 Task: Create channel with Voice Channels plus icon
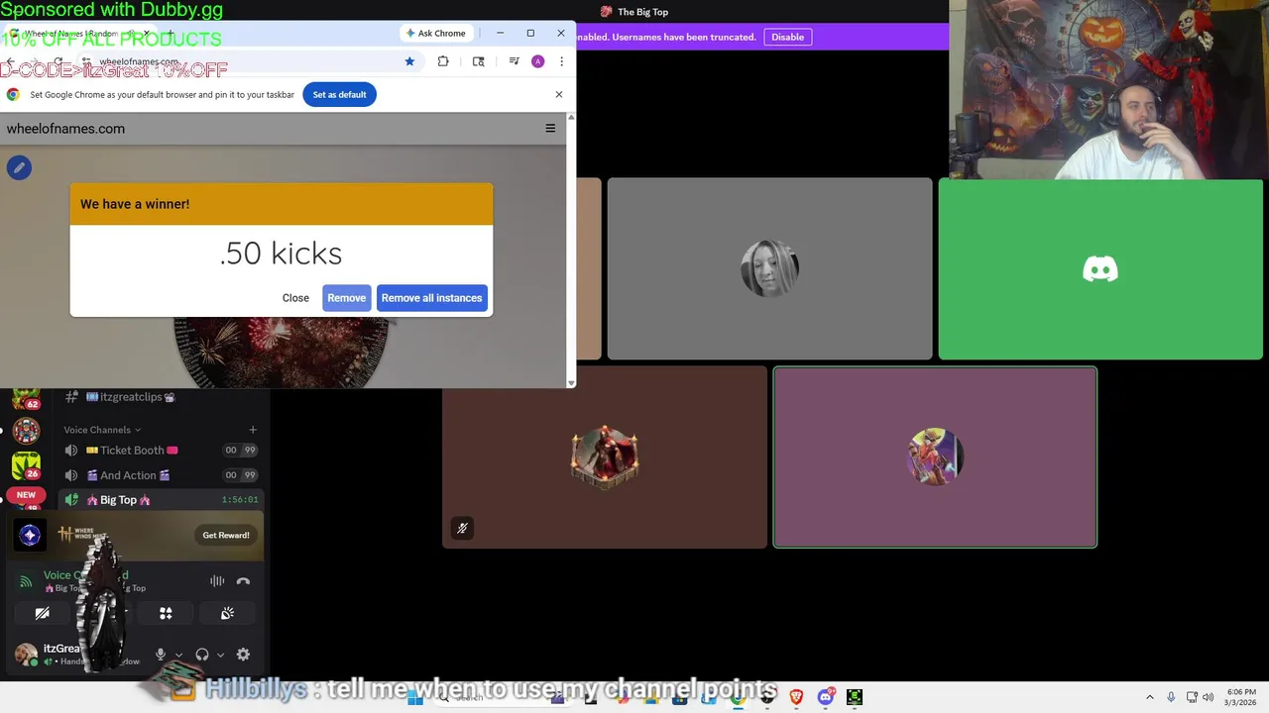coord(253,430)
